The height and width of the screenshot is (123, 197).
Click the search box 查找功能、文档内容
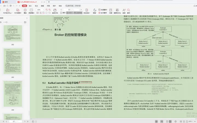point(73,6)
